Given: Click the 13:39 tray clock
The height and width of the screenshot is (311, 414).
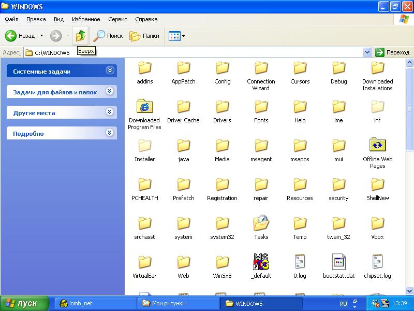Looking at the screenshot, I should [x=400, y=303].
